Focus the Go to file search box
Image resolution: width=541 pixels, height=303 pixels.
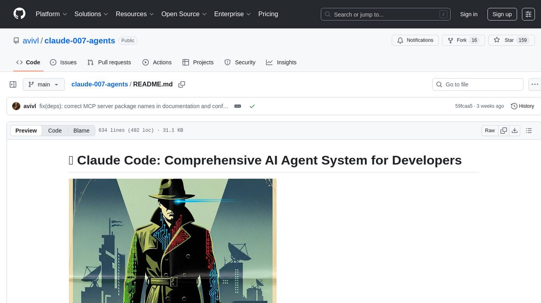tap(478, 84)
